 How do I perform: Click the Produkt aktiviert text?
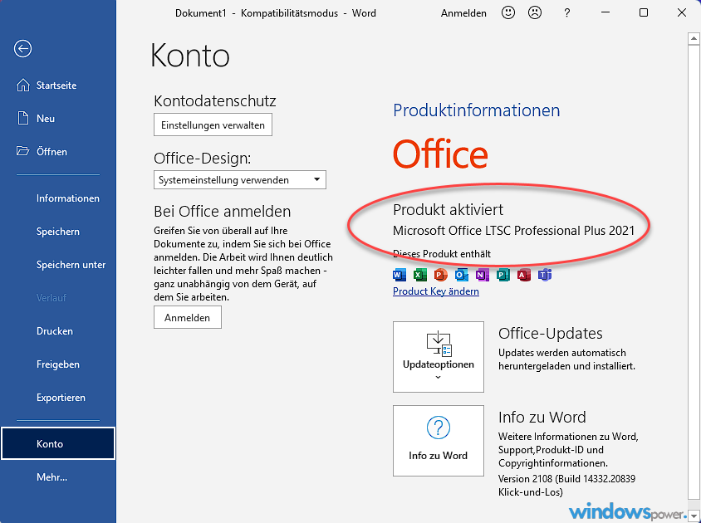coord(448,210)
